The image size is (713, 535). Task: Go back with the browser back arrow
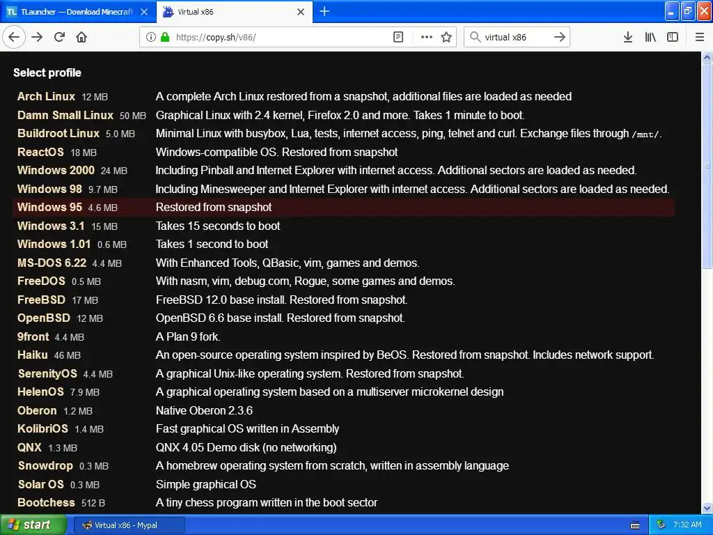pyautogui.click(x=14, y=37)
